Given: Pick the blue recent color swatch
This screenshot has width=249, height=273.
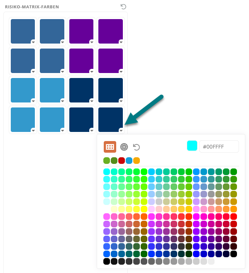Looking at the screenshot, I should (x=129, y=161).
